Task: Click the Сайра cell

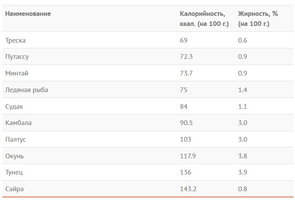Action: pyautogui.click(x=14, y=189)
